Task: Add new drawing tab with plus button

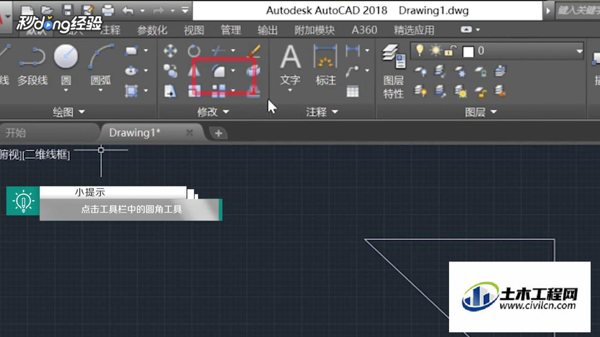Action: (218, 133)
